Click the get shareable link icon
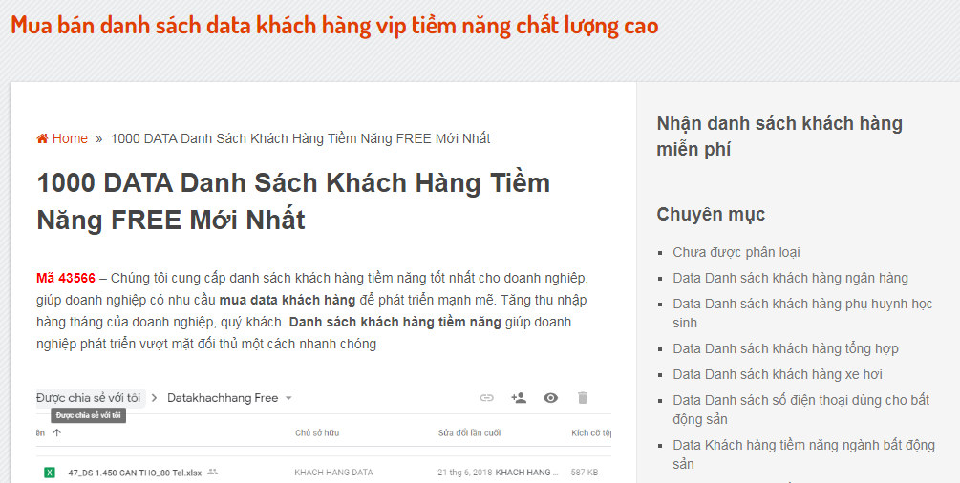The width and height of the screenshot is (960, 483). [x=487, y=398]
